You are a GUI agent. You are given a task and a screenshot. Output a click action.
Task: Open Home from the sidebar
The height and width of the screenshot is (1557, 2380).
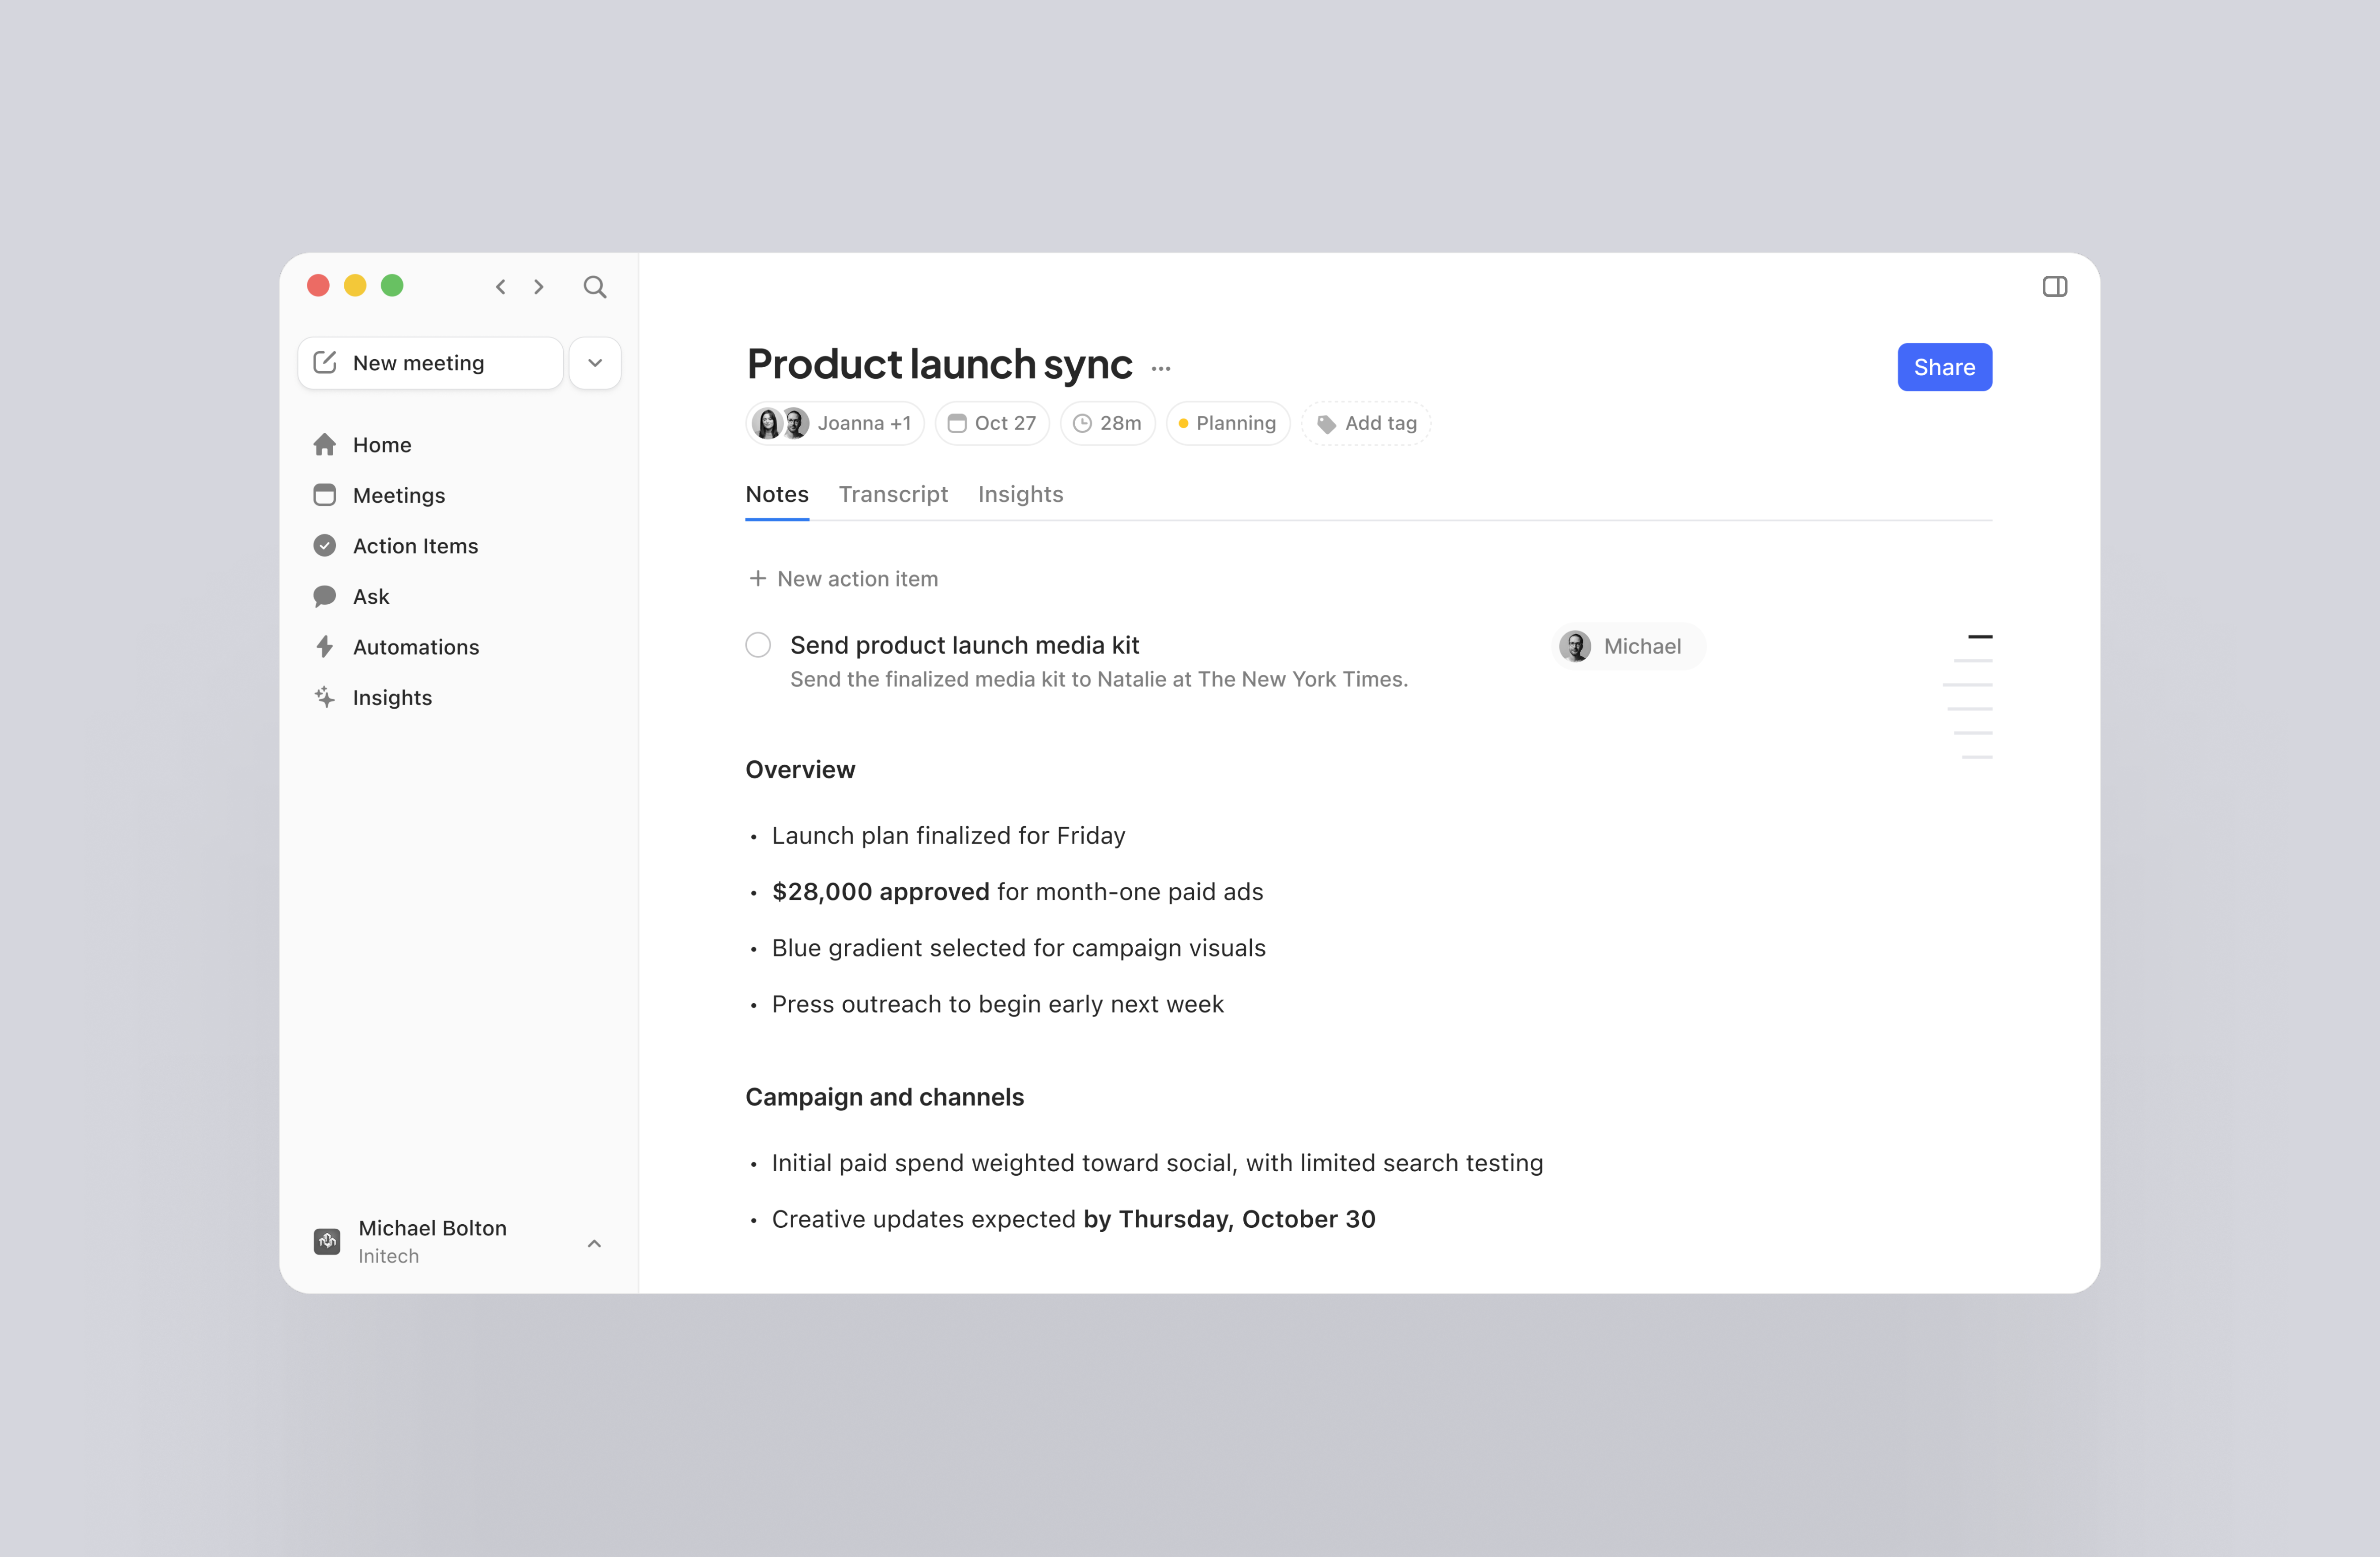pyautogui.click(x=381, y=445)
